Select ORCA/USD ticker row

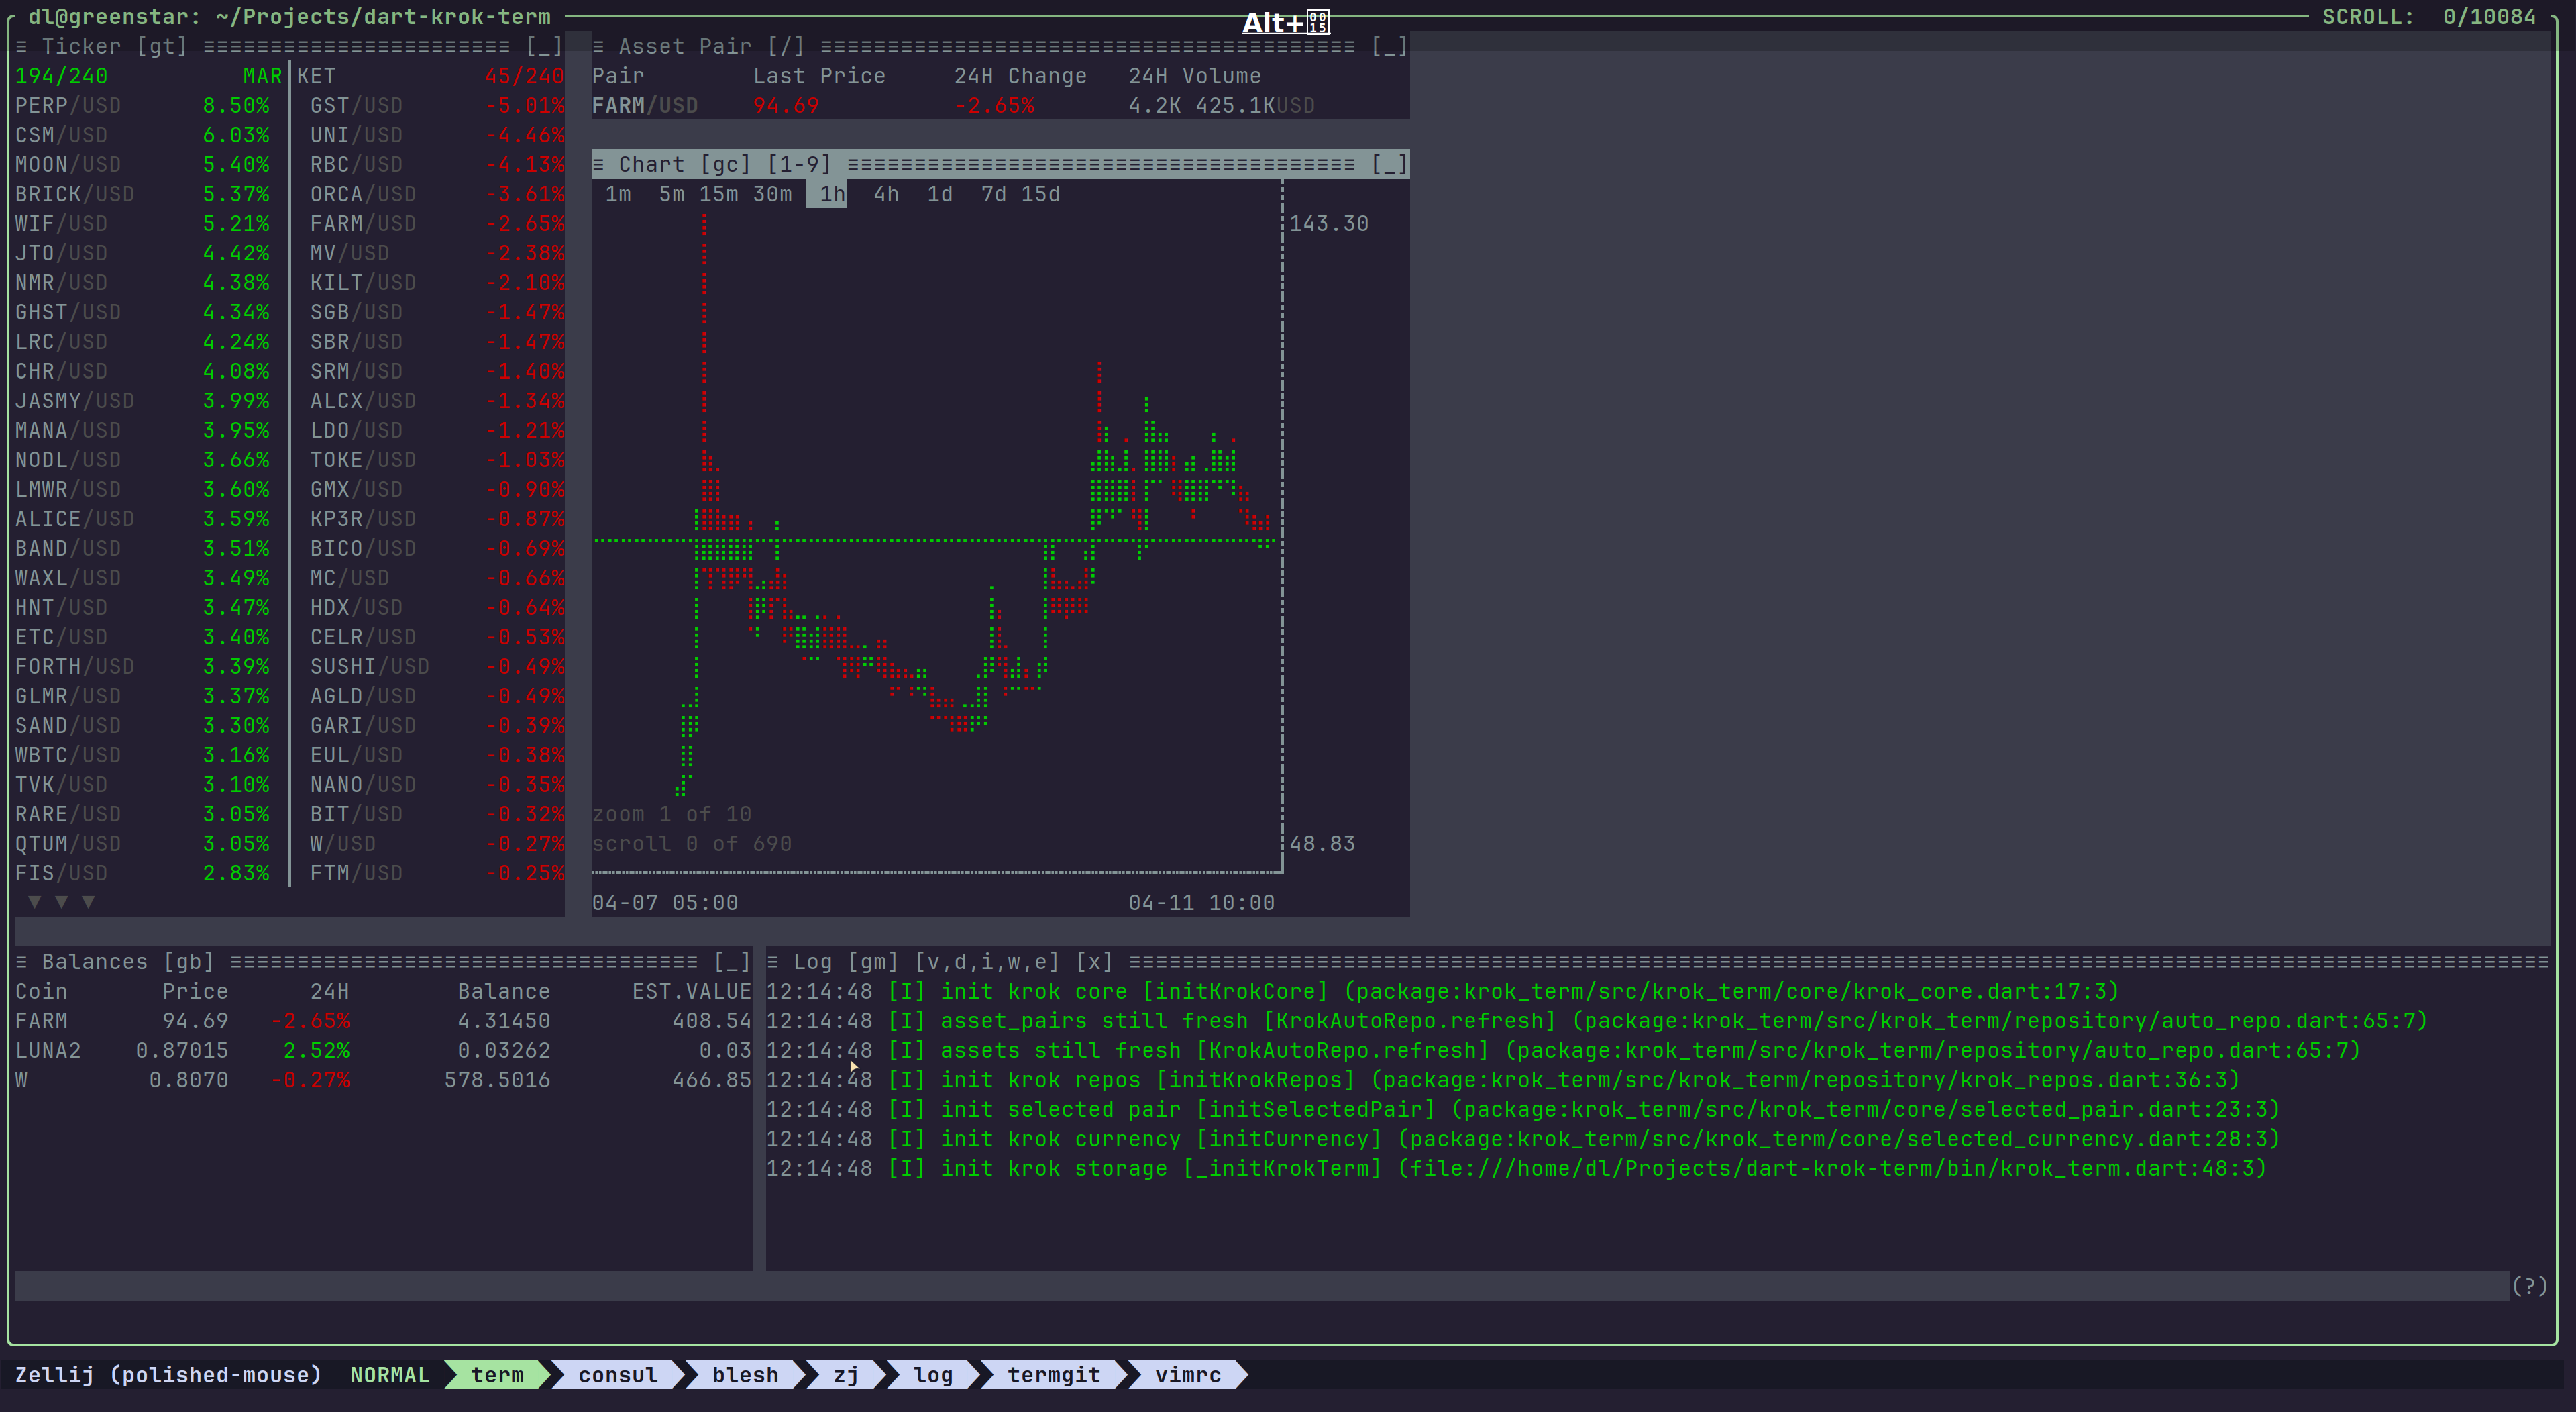tap(437, 195)
